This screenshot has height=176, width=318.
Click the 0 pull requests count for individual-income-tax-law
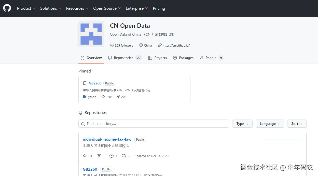coord(129,156)
